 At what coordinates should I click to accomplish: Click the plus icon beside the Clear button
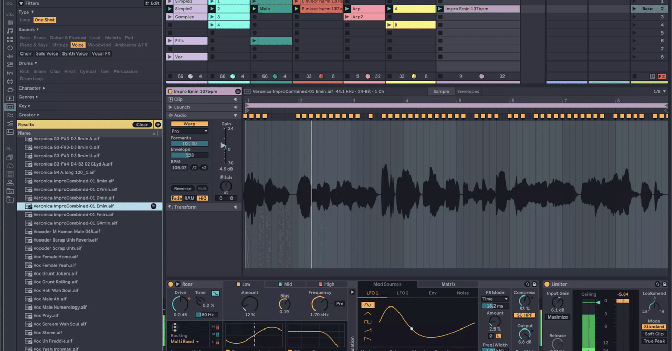coord(158,124)
